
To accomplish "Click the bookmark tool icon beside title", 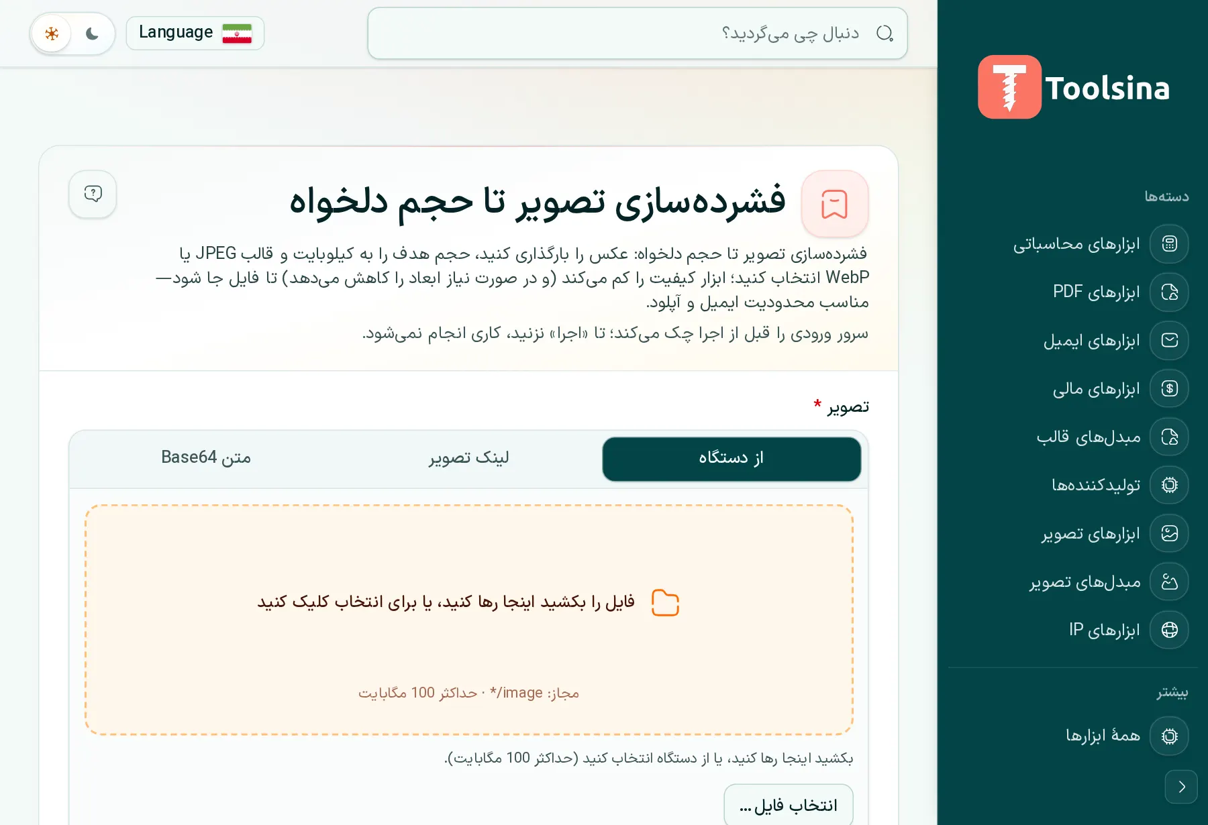I will (x=835, y=203).
